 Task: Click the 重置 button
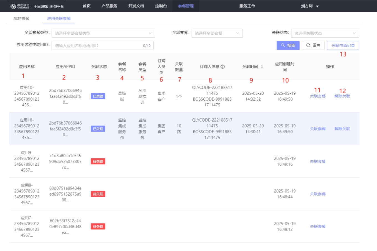coord(313,45)
